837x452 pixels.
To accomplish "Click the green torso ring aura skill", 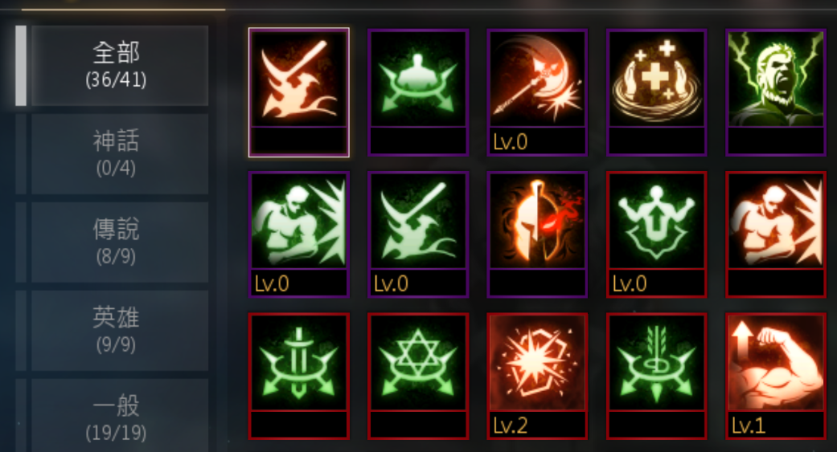I will 418,92.
